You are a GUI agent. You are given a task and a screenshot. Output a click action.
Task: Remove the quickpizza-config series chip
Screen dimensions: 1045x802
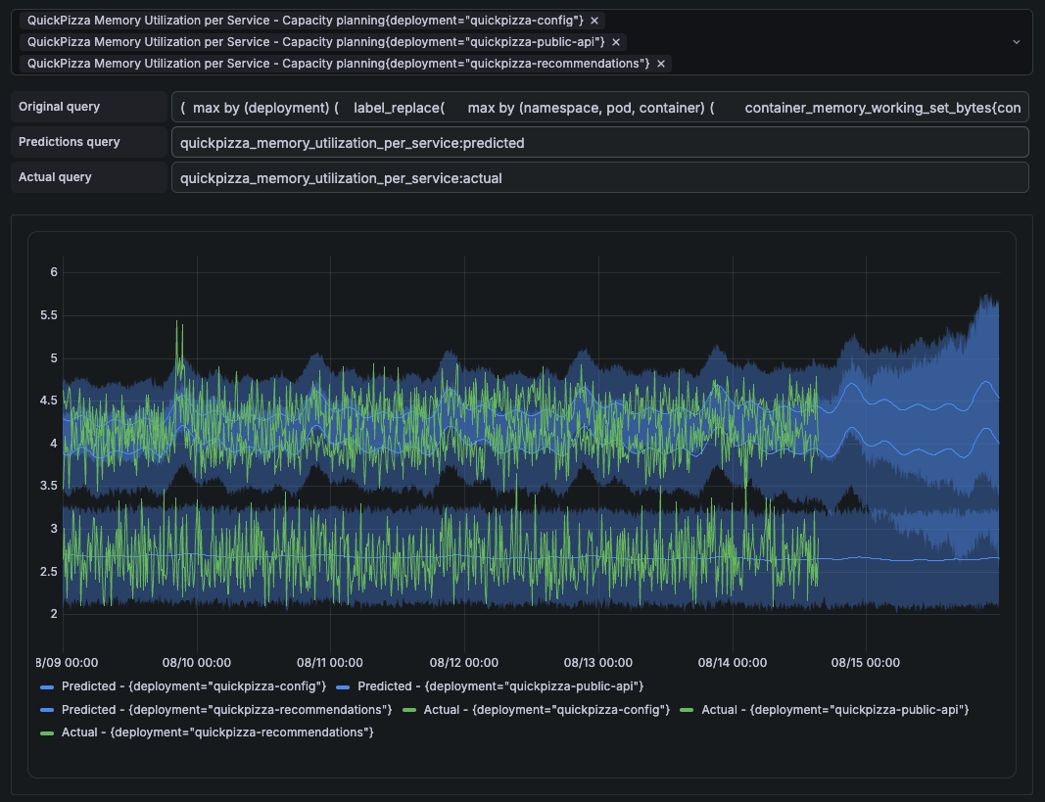point(594,21)
